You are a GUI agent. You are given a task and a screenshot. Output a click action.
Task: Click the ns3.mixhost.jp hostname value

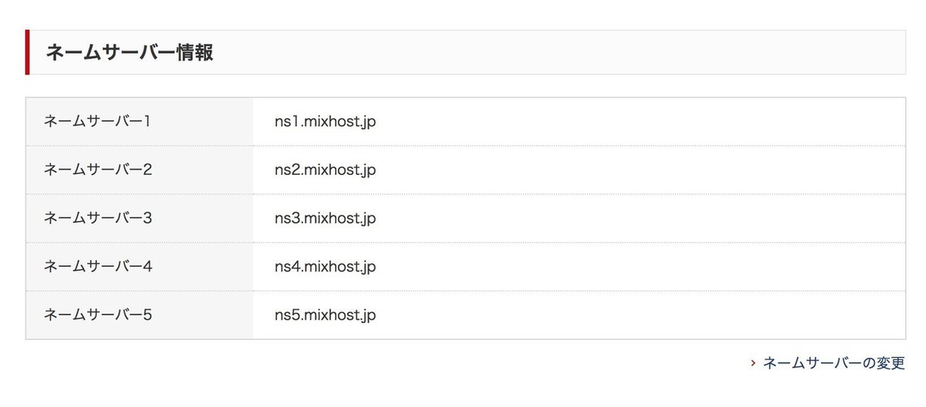tap(325, 218)
